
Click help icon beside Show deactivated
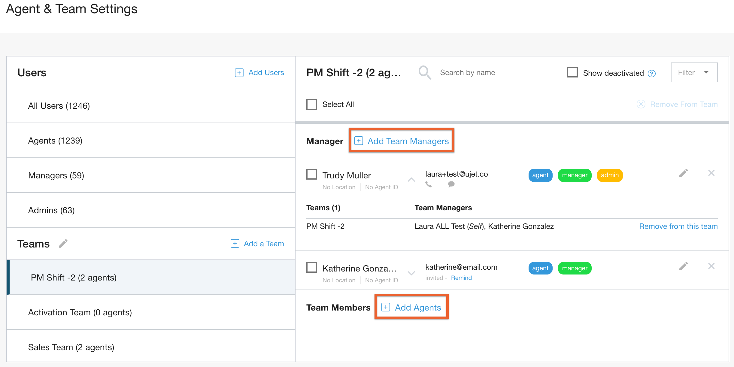[652, 74]
